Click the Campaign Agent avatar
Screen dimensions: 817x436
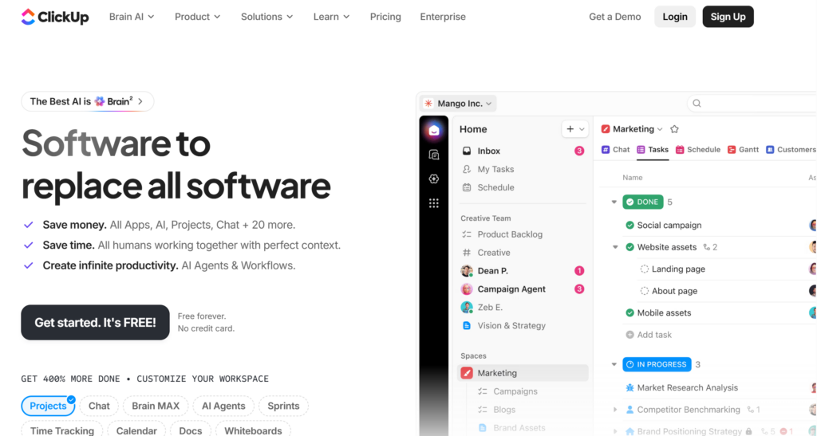[x=467, y=289]
